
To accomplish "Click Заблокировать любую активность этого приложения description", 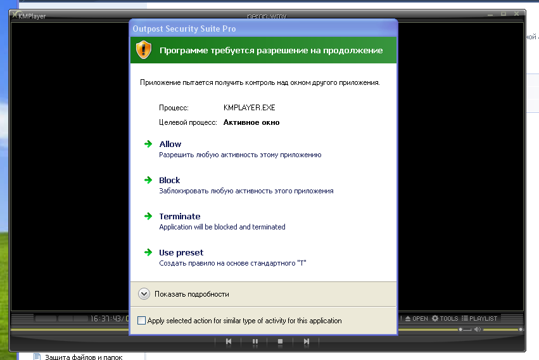I will [246, 191].
